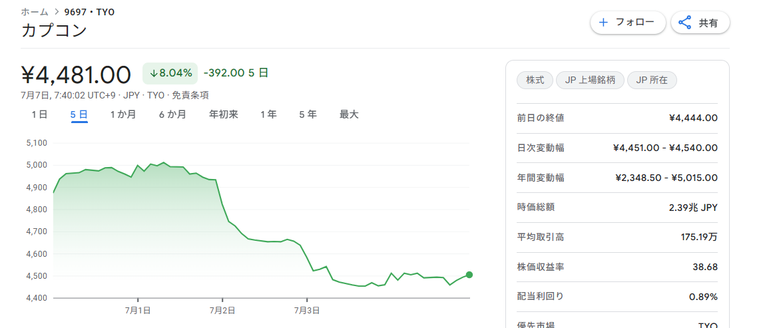Click the share icon

[x=684, y=23]
